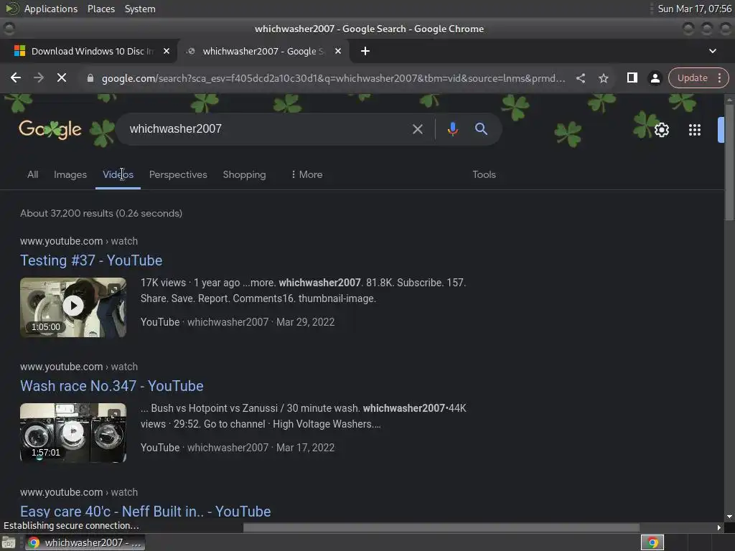
Task: Click 'Mar 17, 2022' date text
Action: pos(305,448)
